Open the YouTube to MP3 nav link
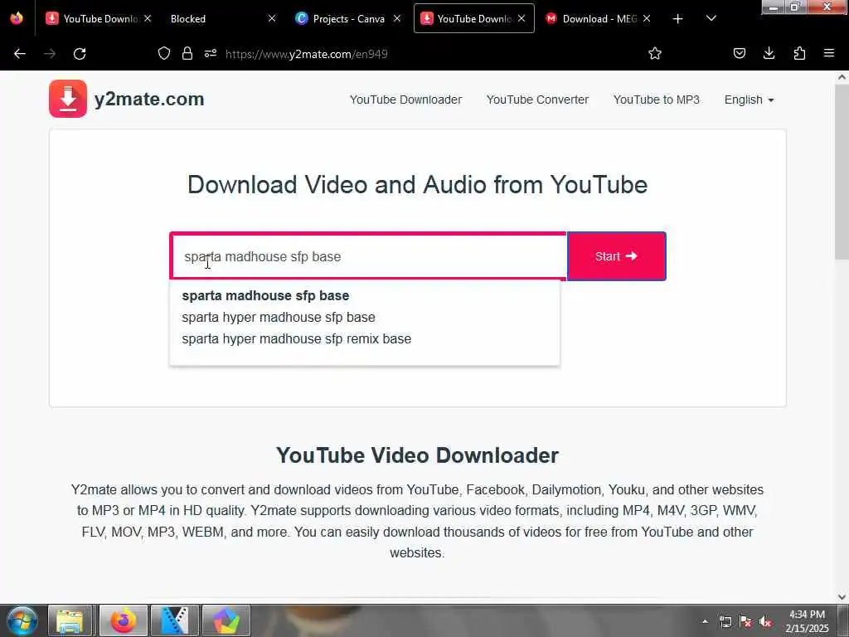The width and height of the screenshot is (849, 637). (x=657, y=100)
